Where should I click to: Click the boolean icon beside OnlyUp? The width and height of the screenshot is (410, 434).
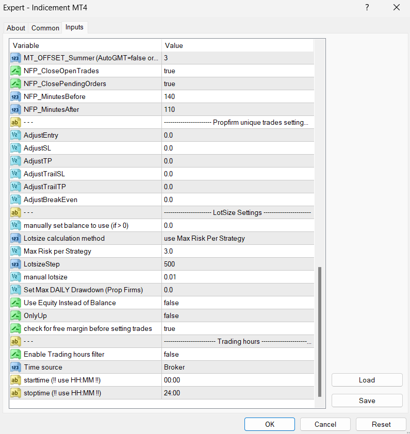pyautogui.click(x=15, y=315)
